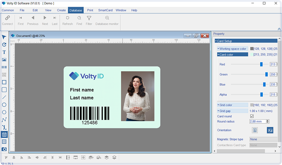Choose the Barcode tool
Image resolution: width=282 pixels, height=165 pixels.
(x=4, y=67)
